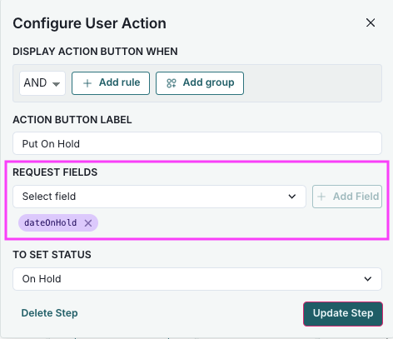
Task: Close the Configure User Action dialog
Action: (x=371, y=22)
